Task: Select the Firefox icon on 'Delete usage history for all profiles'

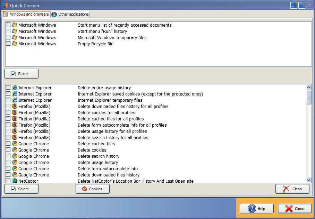Action: (x=15, y=131)
